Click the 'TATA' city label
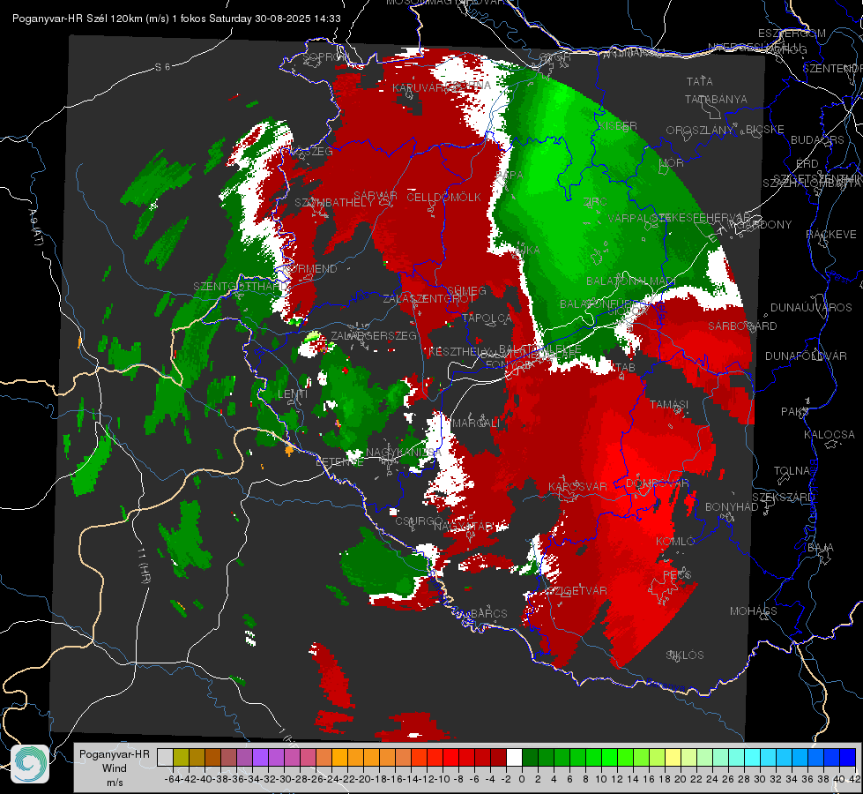The height and width of the screenshot is (794, 863). tap(700, 81)
